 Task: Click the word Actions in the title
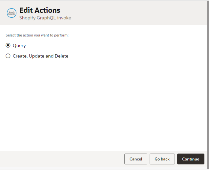tap(47, 10)
